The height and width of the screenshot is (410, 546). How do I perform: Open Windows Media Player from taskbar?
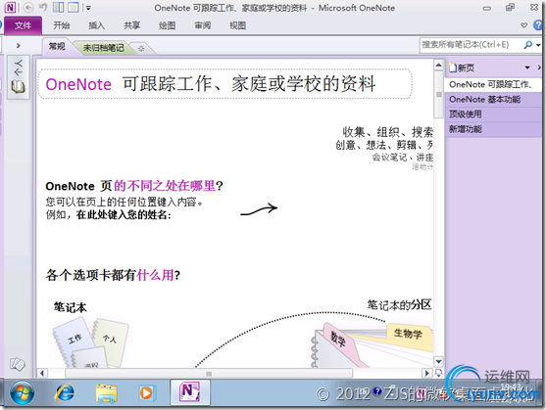[x=146, y=393]
